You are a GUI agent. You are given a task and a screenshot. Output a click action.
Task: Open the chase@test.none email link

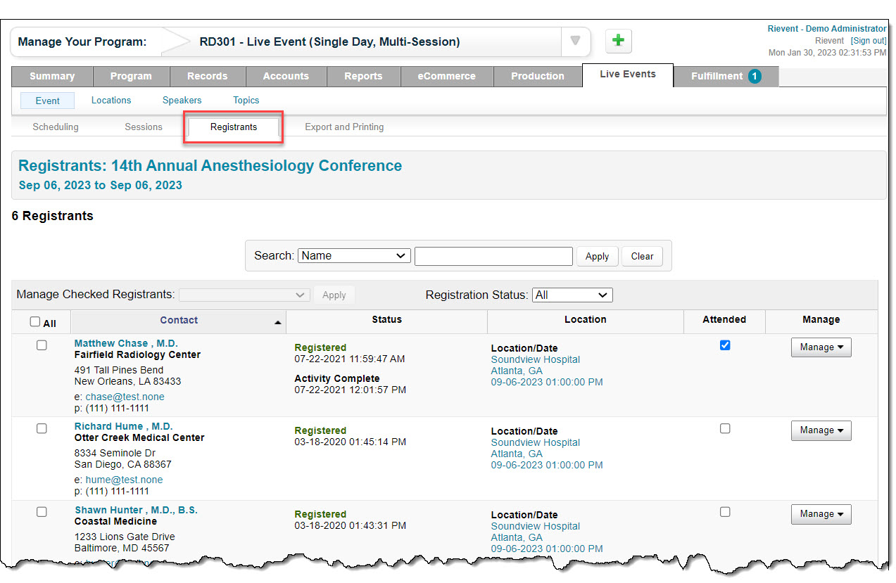(125, 397)
